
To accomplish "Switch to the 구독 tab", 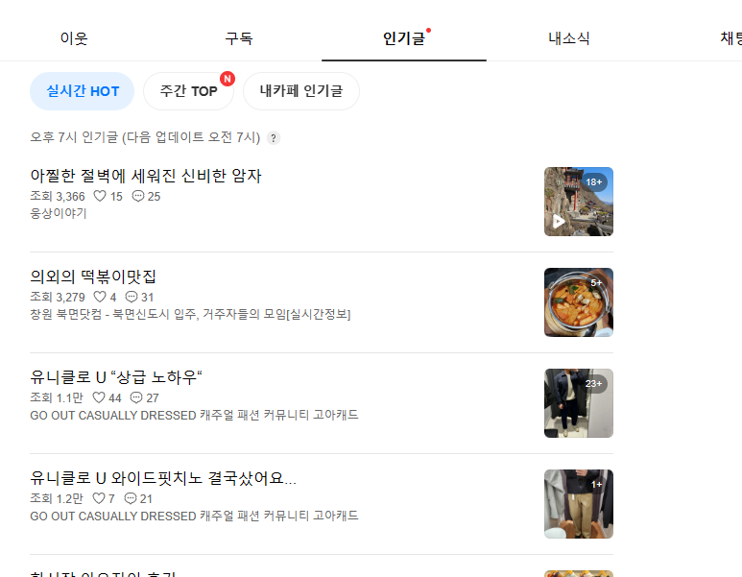I will [239, 38].
